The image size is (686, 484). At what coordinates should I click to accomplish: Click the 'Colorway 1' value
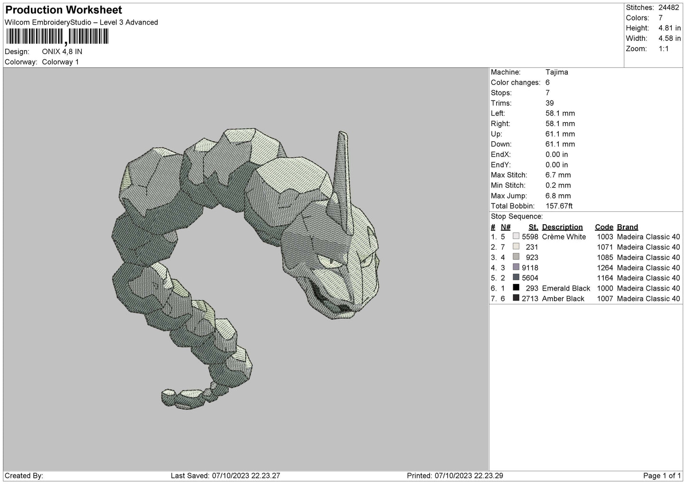click(61, 62)
